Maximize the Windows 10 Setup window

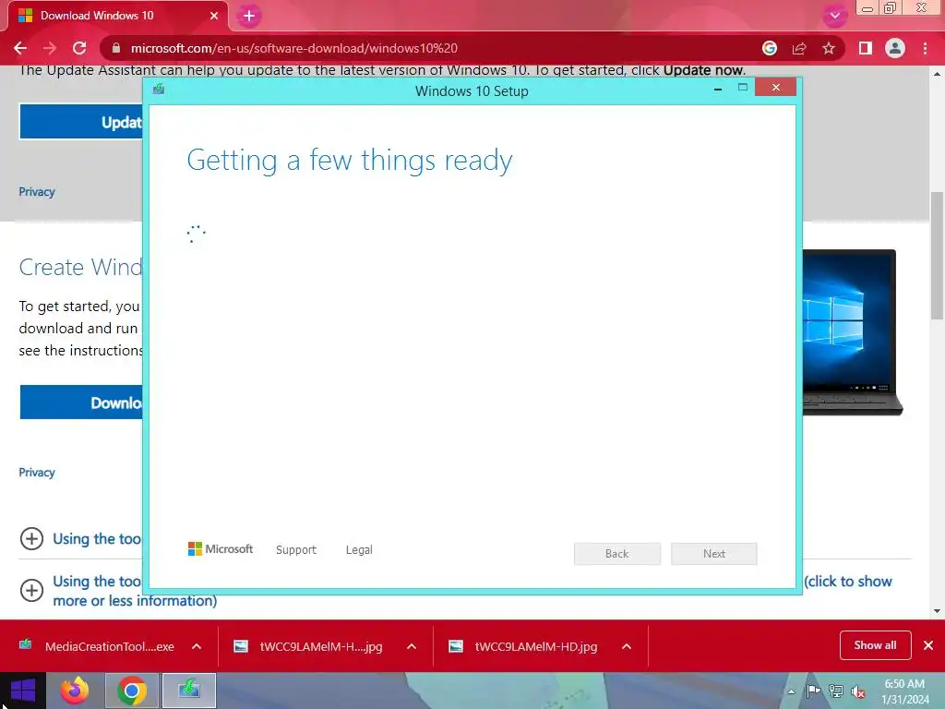[743, 88]
